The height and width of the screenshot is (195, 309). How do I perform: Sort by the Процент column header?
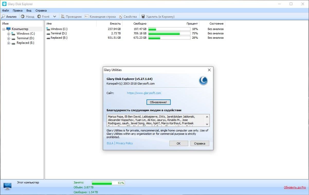pyautogui.click(x=174, y=23)
